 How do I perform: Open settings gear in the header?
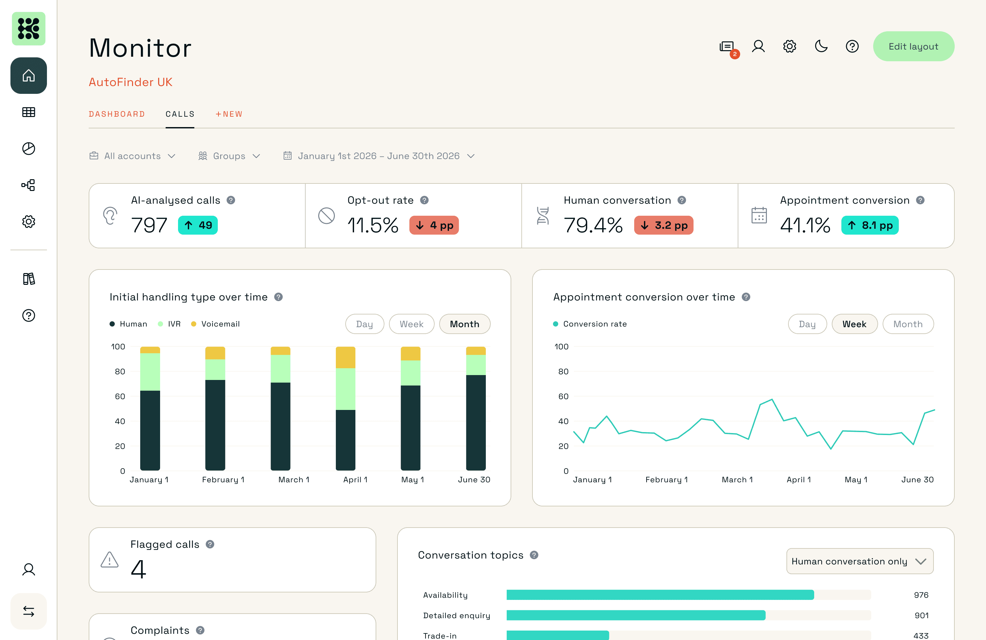(790, 46)
